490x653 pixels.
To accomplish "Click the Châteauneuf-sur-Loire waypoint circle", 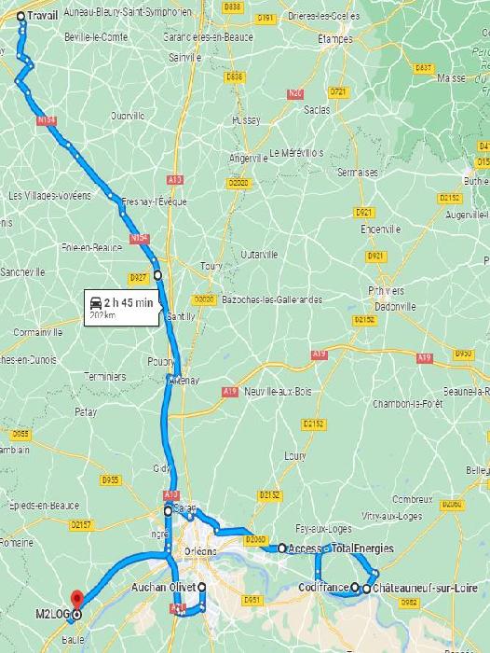I will click(366, 589).
